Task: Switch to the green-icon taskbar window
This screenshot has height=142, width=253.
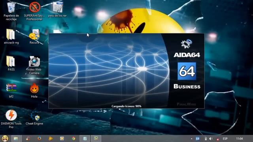Action: pyautogui.click(x=96, y=138)
